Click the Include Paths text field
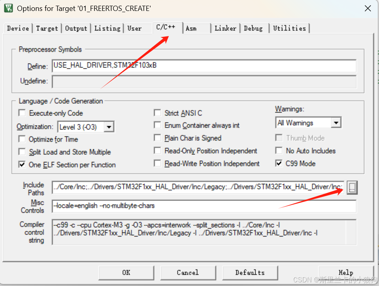The image size is (379, 286). (198, 187)
